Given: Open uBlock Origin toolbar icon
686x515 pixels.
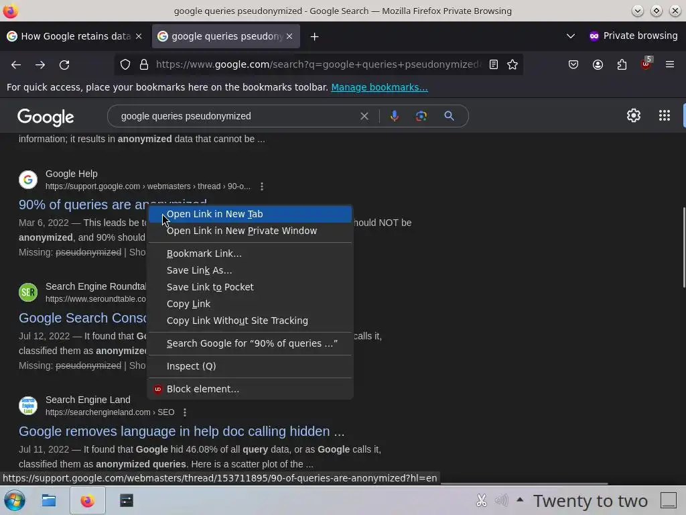Looking at the screenshot, I should [646, 64].
